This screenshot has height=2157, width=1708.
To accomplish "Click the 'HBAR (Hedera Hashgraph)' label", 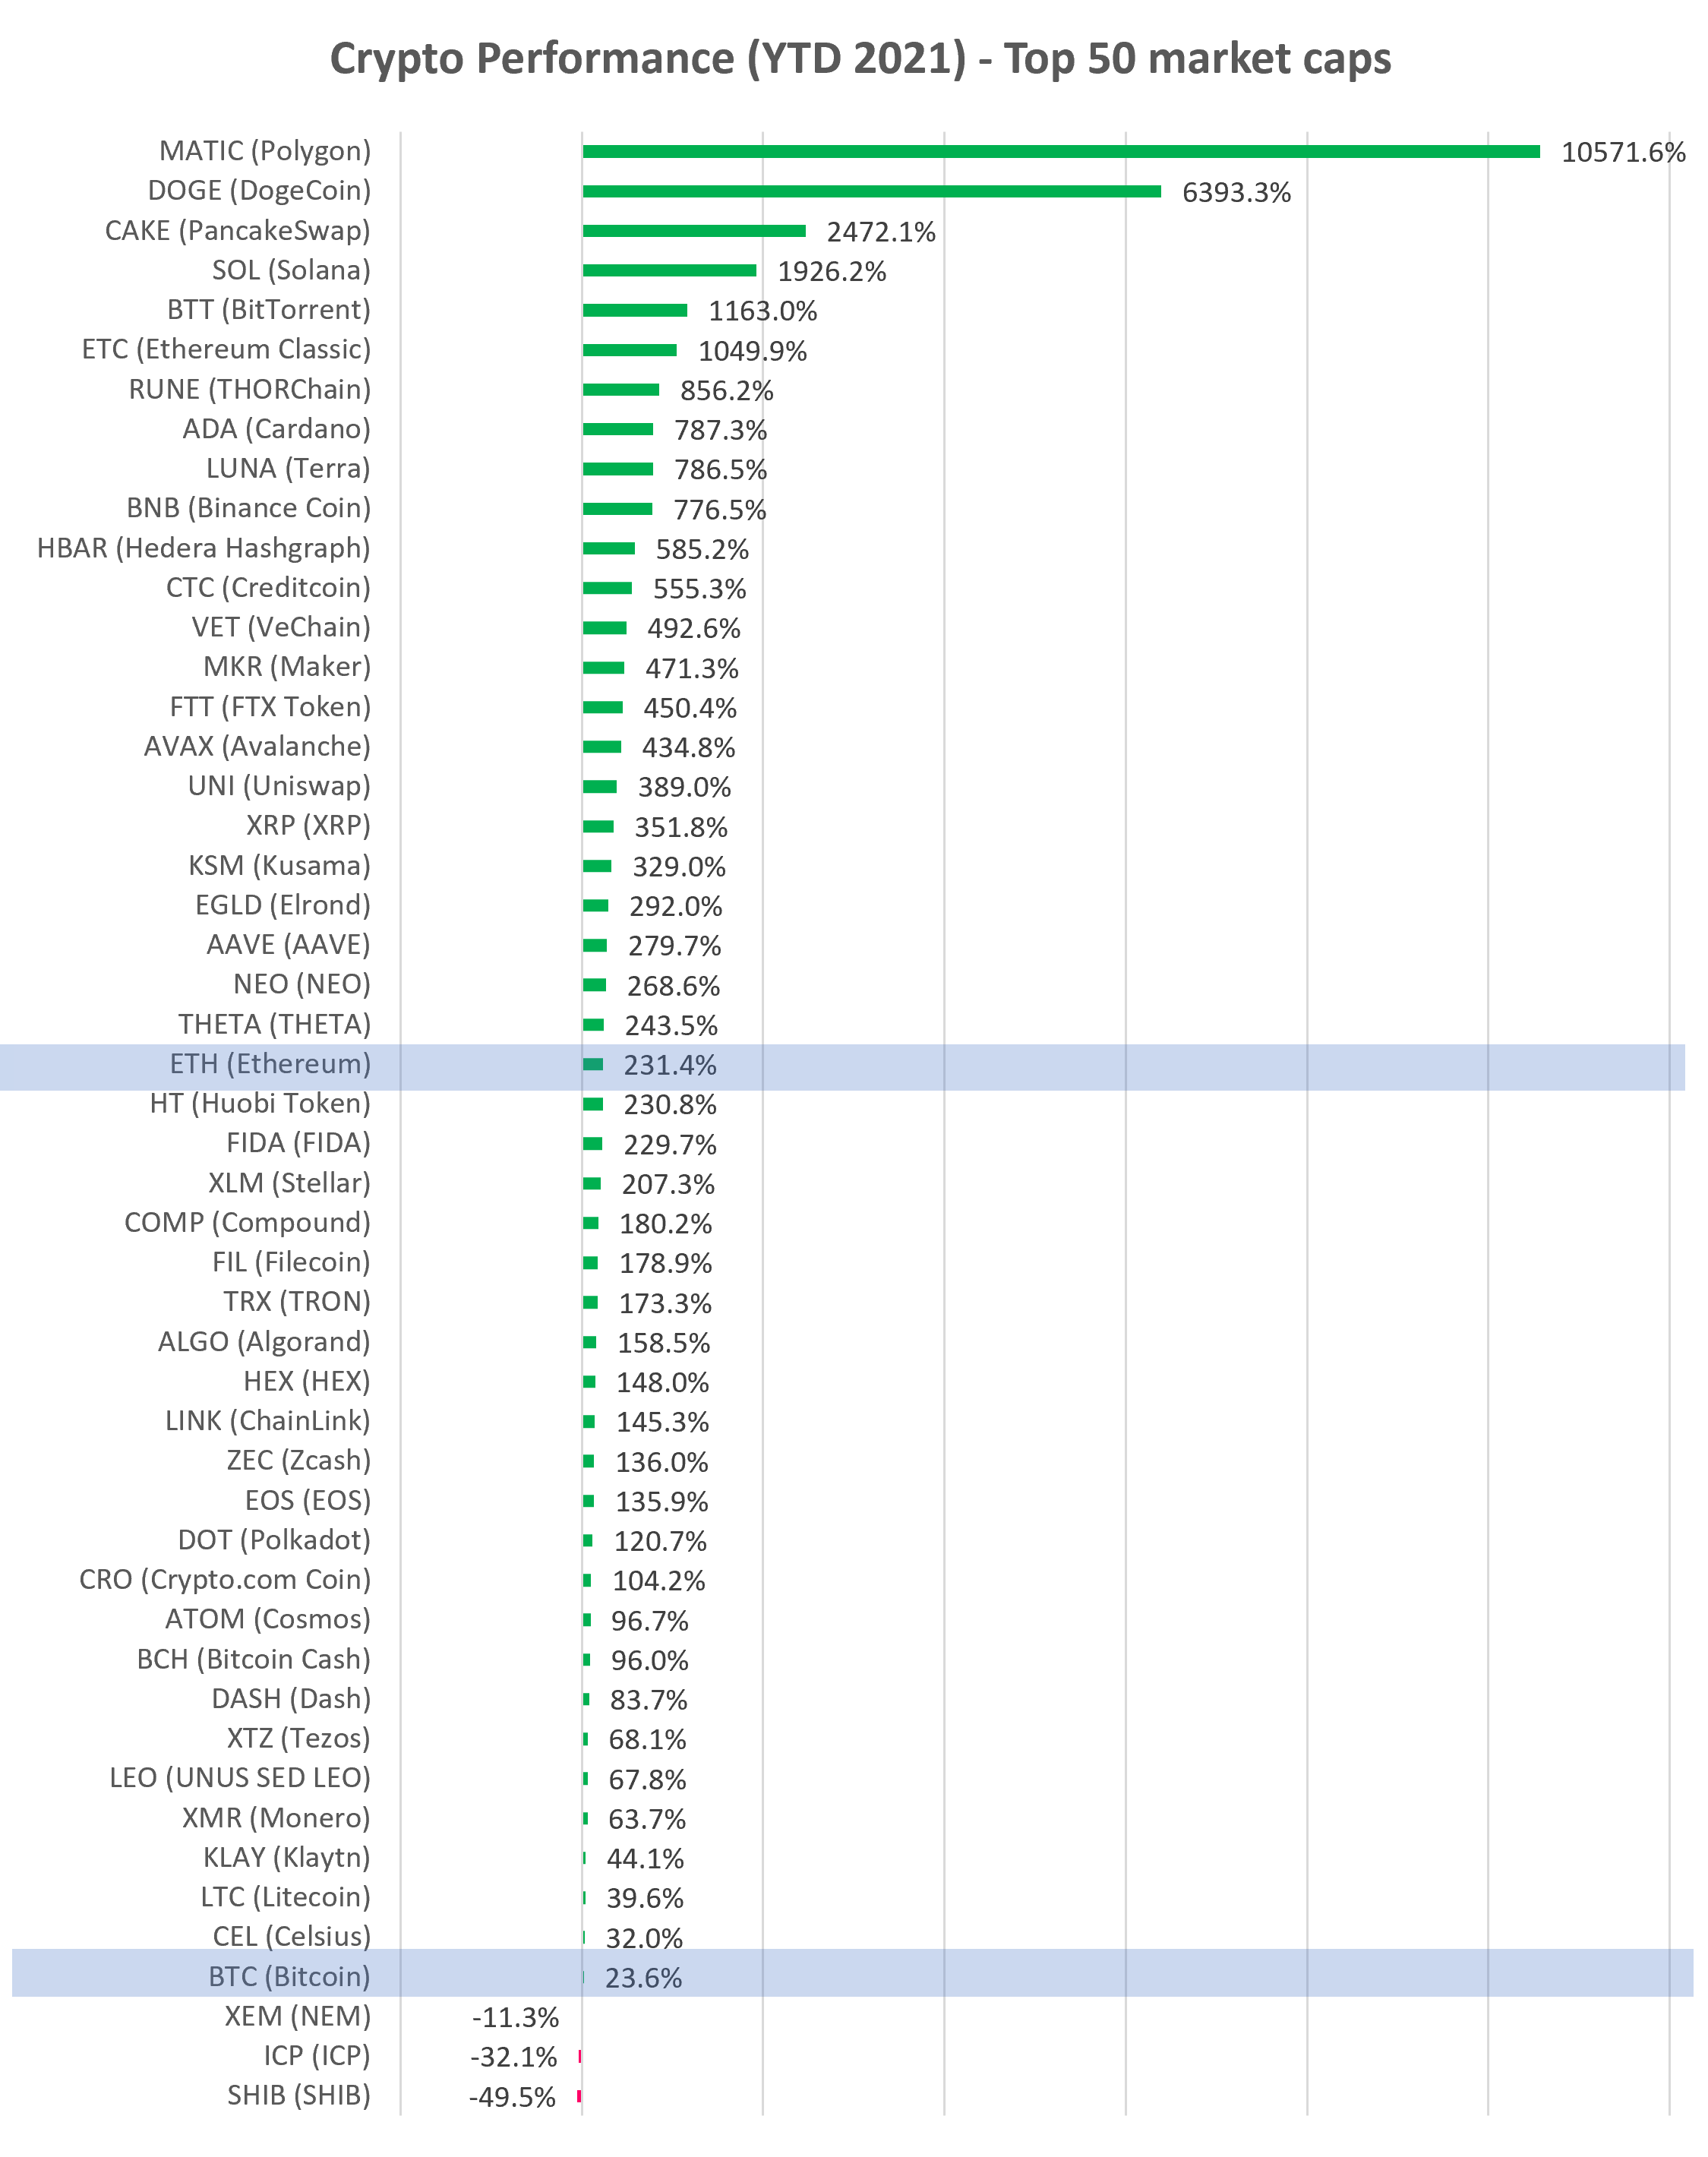I will click(203, 548).
